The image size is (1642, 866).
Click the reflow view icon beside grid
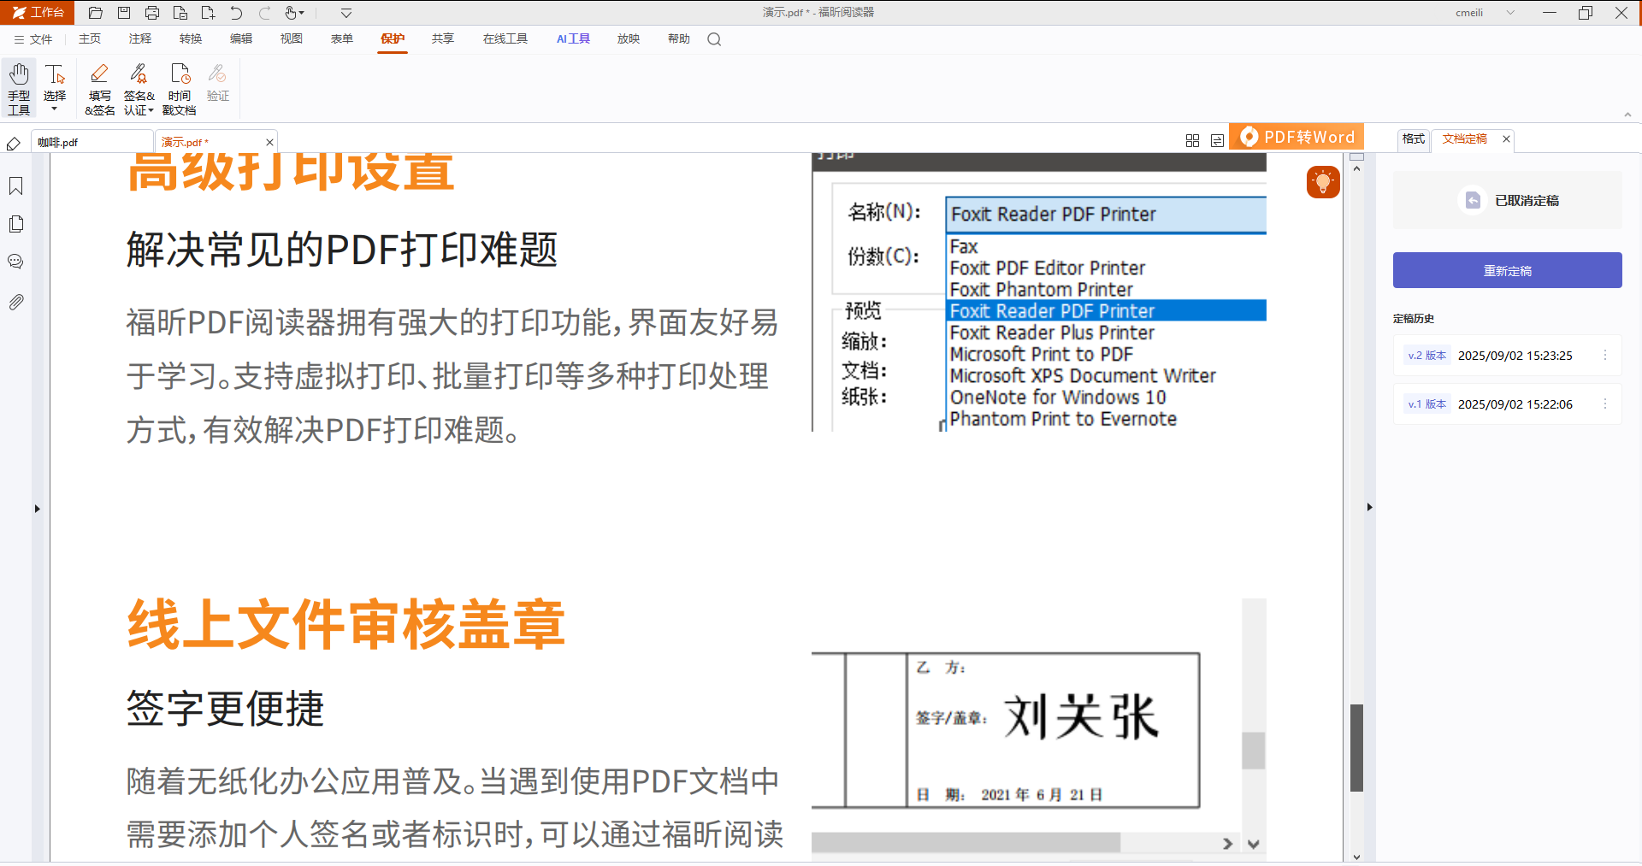tap(1217, 140)
